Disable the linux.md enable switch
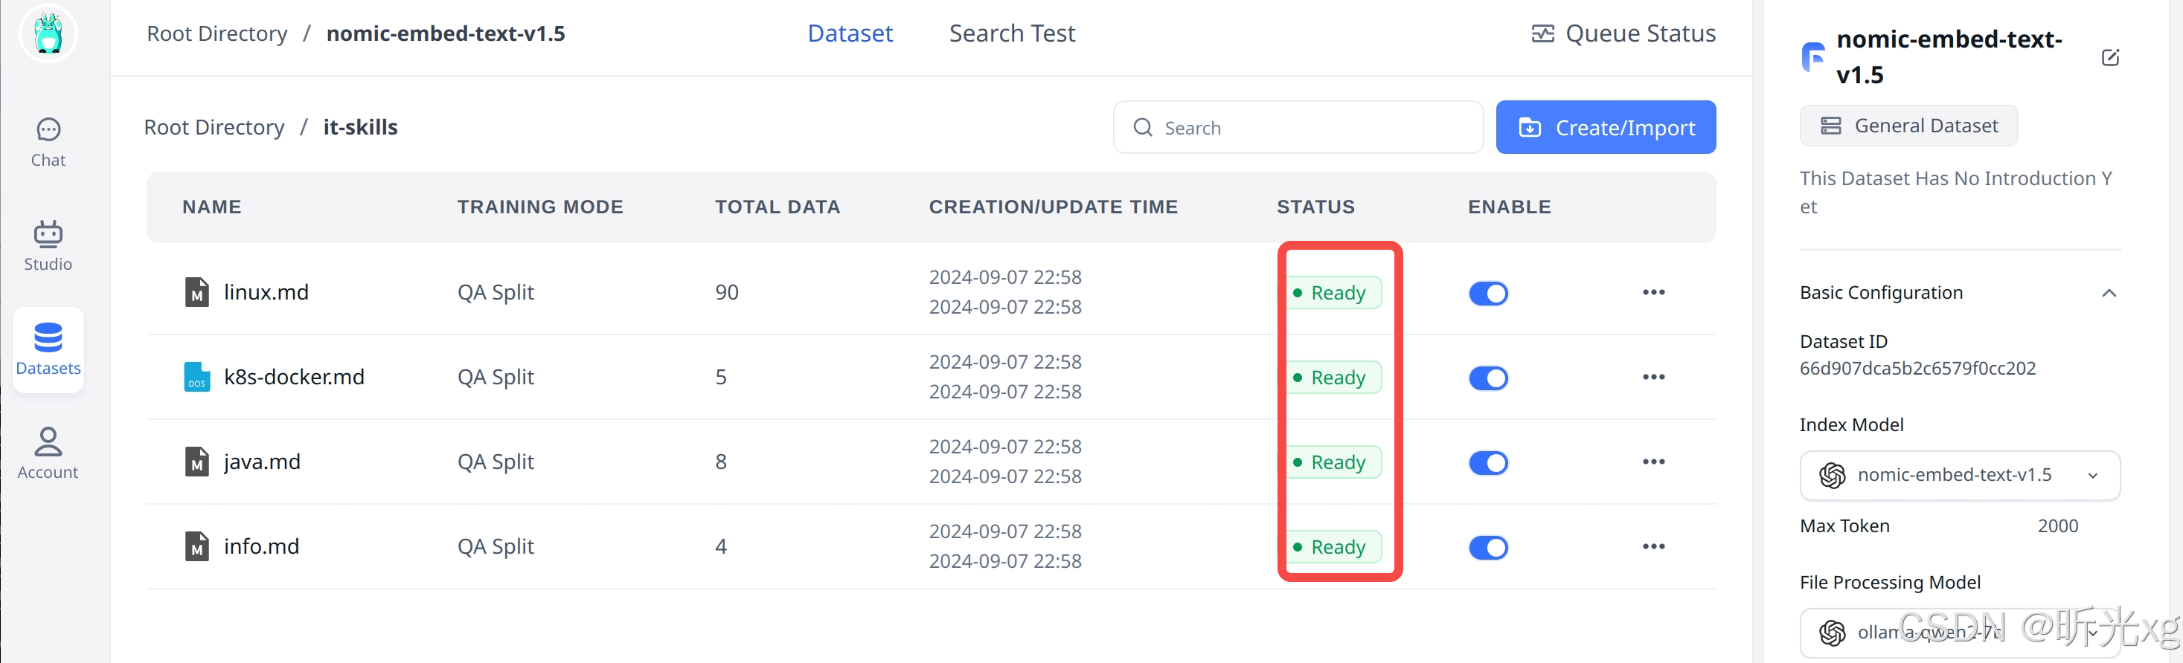 (1488, 293)
